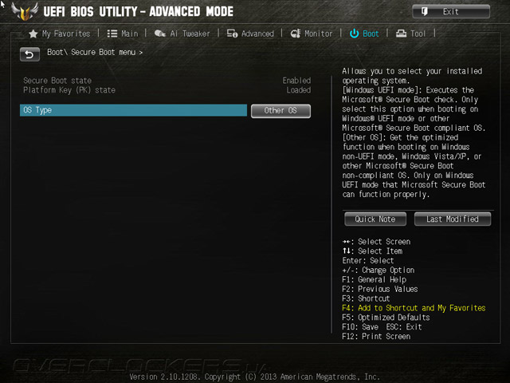Open the Quick Note button
The width and height of the screenshot is (510, 383).
[x=375, y=219]
